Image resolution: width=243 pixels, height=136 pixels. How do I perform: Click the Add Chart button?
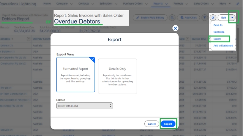pyautogui.click(x=188, y=18)
